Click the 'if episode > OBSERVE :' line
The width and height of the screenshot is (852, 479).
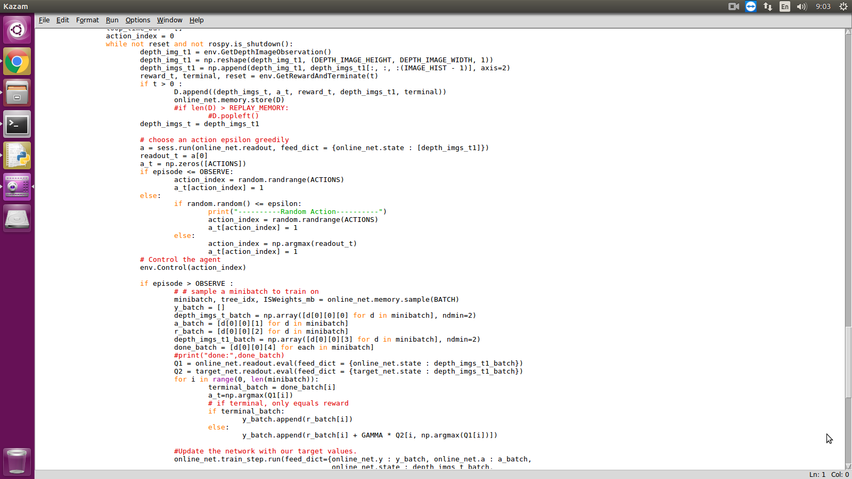tap(186, 284)
